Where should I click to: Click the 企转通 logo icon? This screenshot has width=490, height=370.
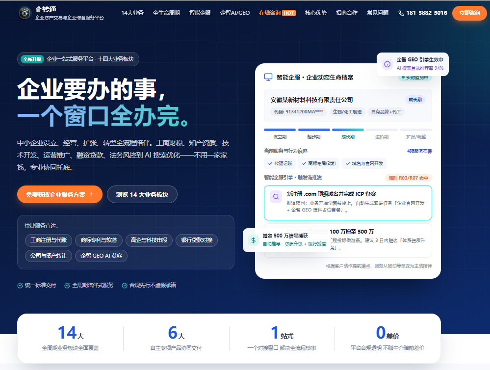tap(25, 13)
